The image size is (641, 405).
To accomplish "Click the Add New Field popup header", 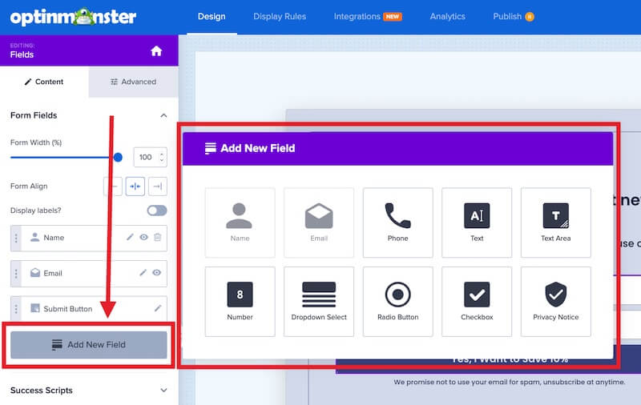I will point(397,149).
